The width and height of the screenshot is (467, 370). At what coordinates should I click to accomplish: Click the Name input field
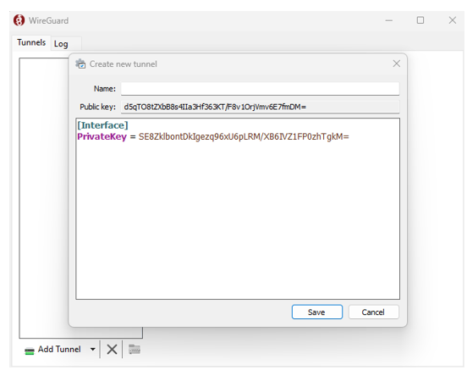pyautogui.click(x=260, y=89)
